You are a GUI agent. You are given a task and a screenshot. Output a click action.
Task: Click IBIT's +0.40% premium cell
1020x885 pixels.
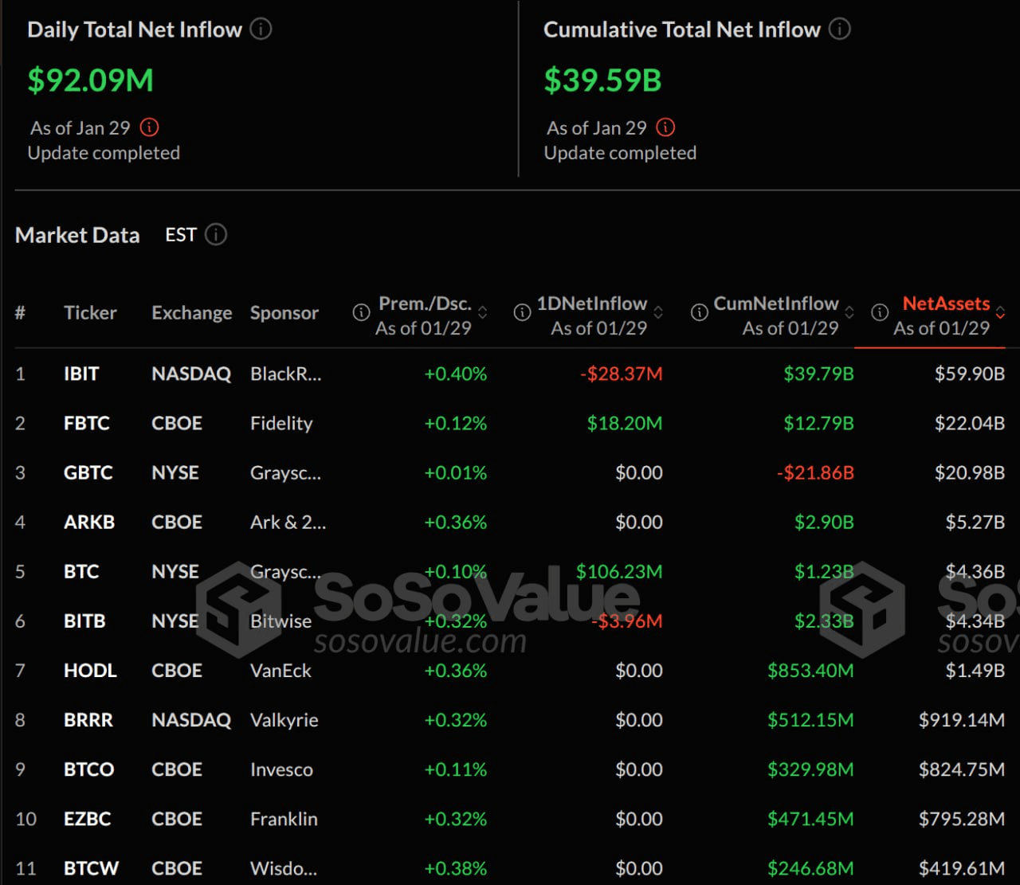point(455,374)
